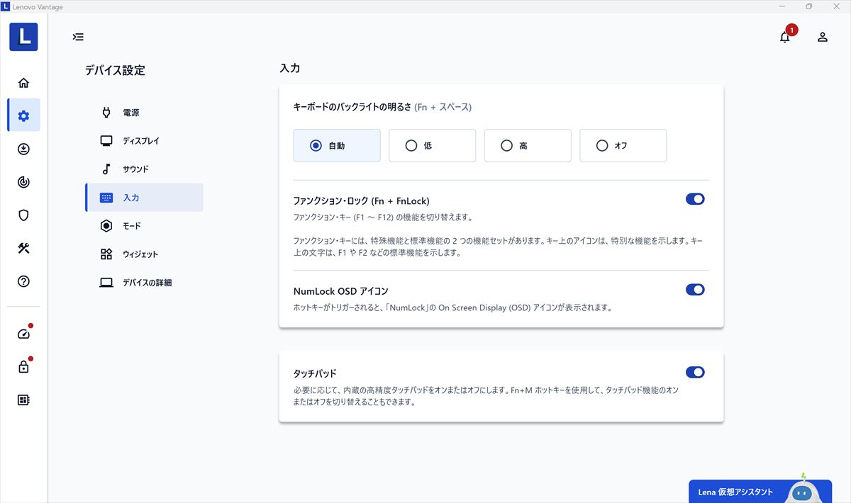Open the notifications bell
The height and width of the screenshot is (503, 851).
[785, 37]
